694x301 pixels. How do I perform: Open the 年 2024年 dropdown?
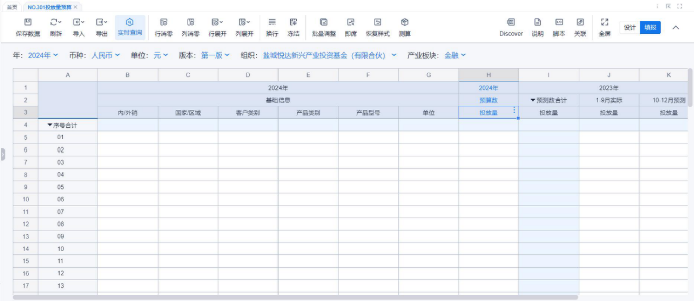pos(43,55)
